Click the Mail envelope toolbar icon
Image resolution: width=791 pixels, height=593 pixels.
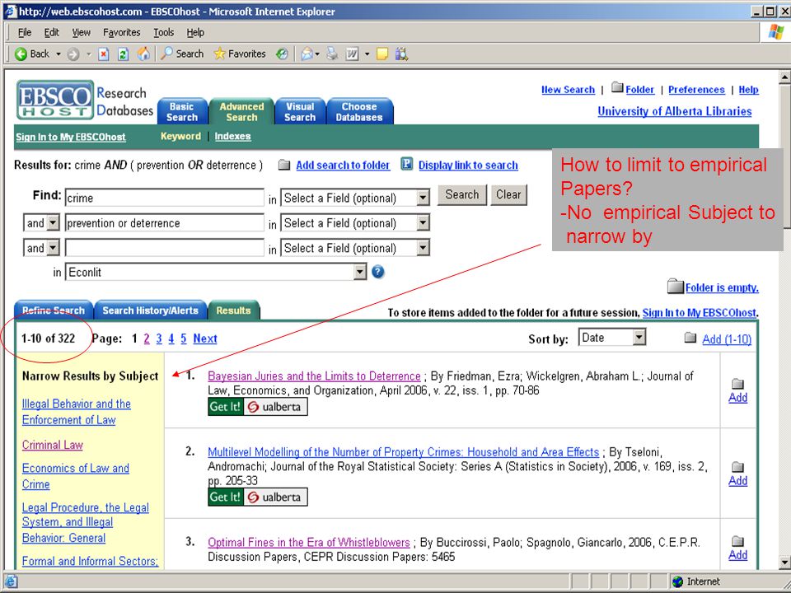click(x=307, y=54)
